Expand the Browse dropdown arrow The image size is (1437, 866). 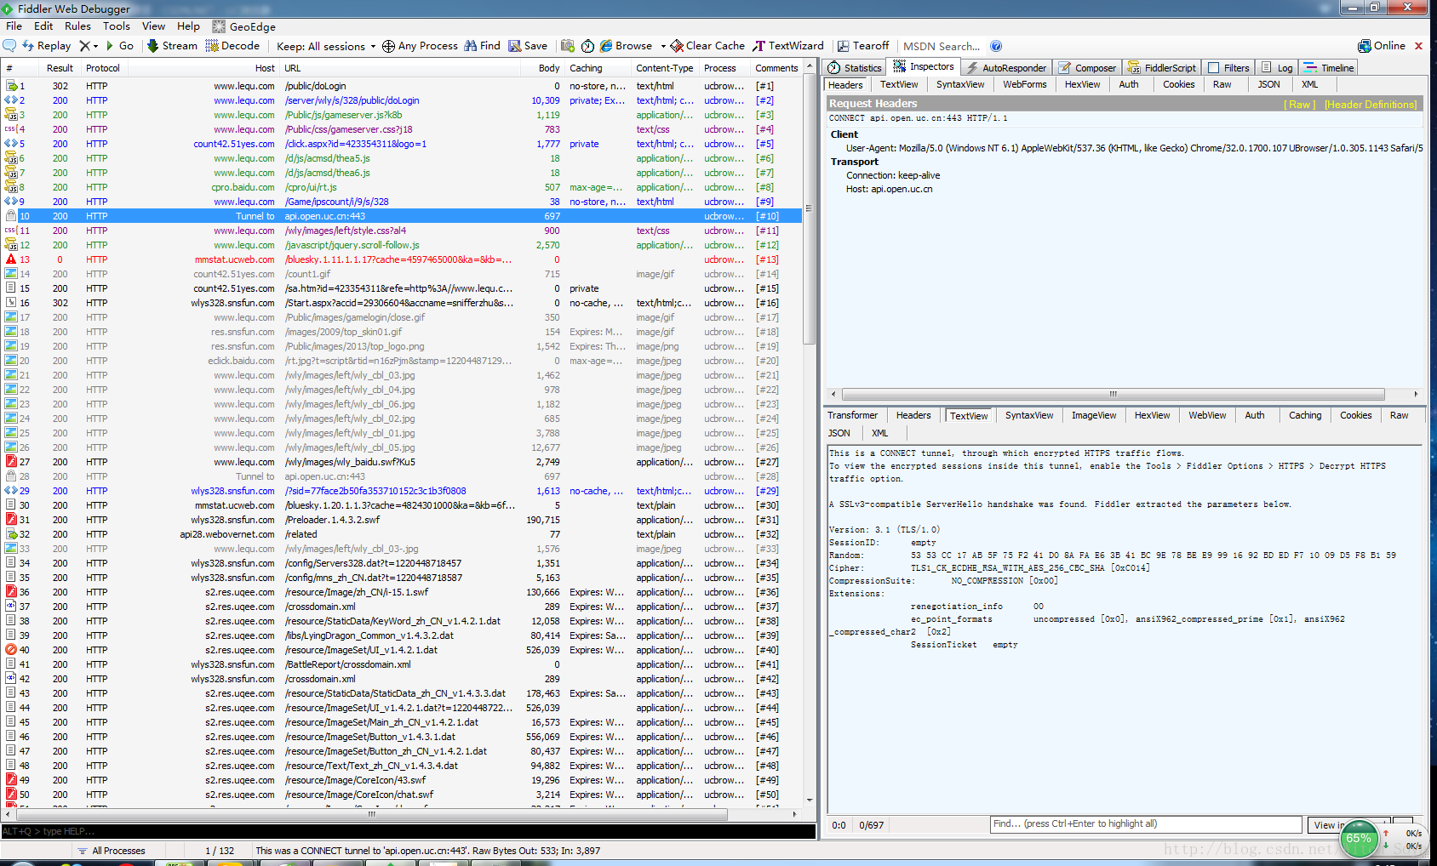(662, 46)
